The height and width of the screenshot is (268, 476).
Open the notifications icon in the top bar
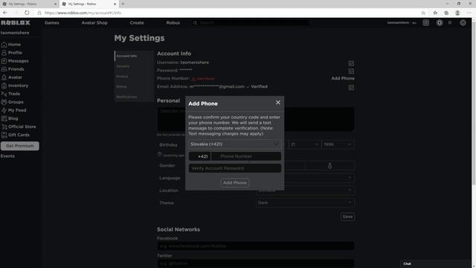click(426, 23)
